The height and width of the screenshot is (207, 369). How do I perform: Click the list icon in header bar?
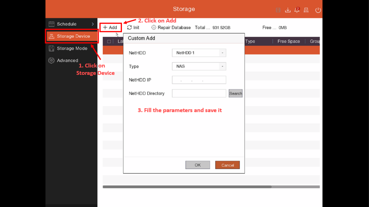(x=278, y=10)
